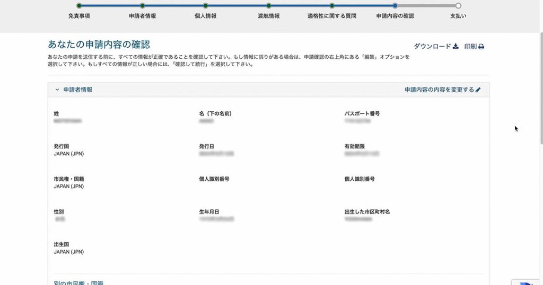The image size is (543, 285).
Task: Click the ダウンロード link
Action: (x=432, y=47)
